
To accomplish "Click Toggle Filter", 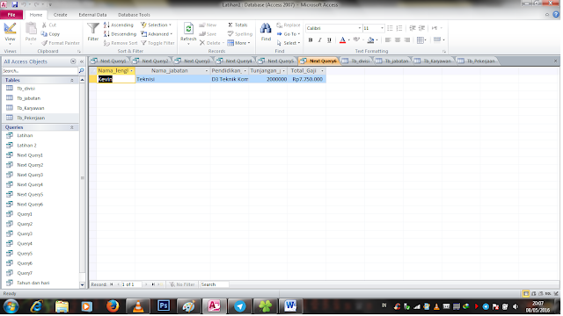I will (157, 43).
